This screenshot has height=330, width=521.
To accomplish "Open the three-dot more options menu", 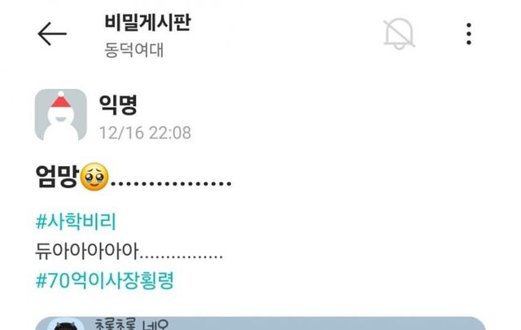I will [469, 33].
